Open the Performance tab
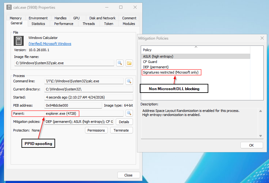This screenshot has height=183, width=269. click(64, 24)
